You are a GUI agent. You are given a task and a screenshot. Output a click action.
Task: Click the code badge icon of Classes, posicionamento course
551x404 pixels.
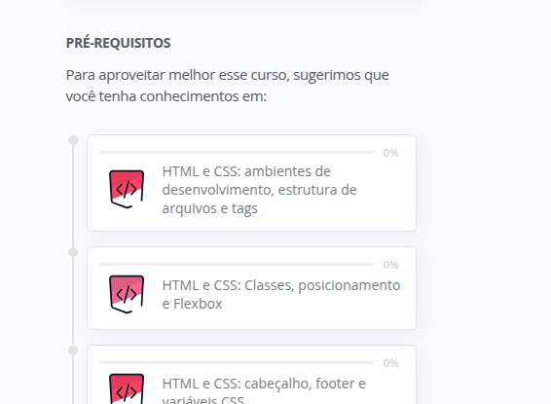127,294
